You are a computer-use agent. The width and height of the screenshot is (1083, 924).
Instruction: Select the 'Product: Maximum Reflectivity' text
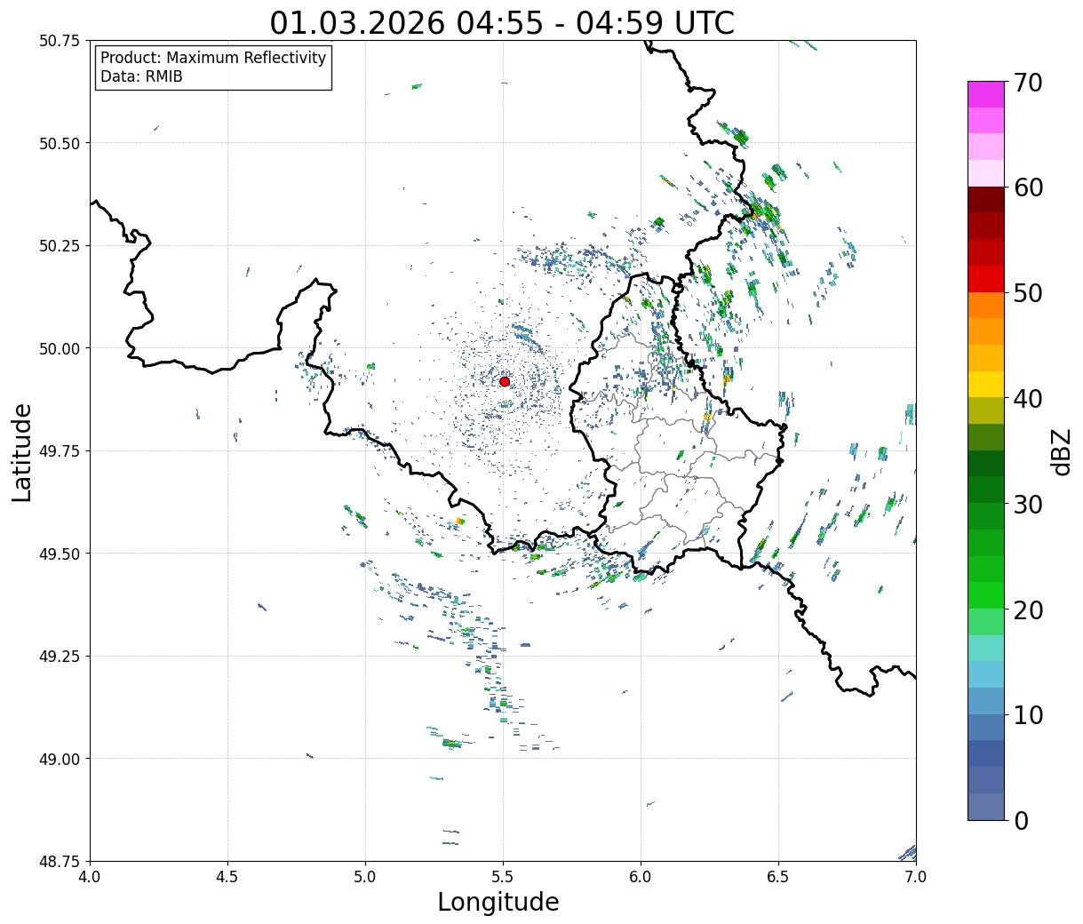[x=213, y=58]
